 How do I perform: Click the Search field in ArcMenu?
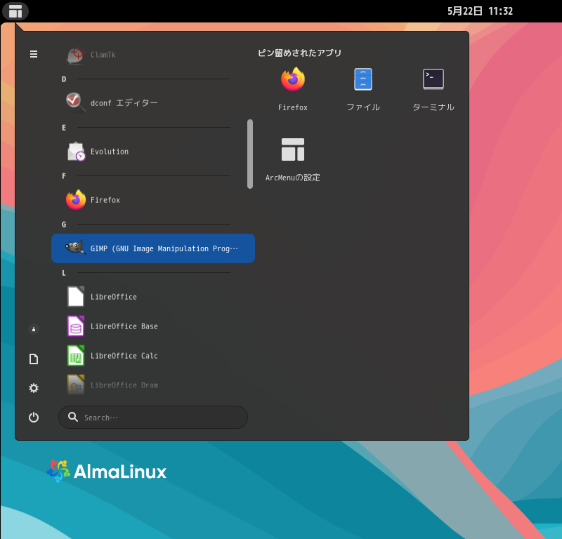[x=153, y=417]
